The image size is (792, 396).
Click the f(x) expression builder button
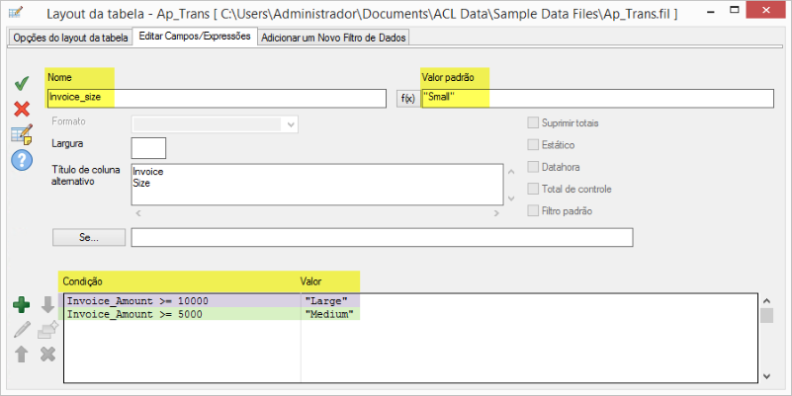[406, 99]
